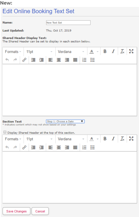Align left in Shared Header editor
Screen dimensions: 139x217
(x=50, y=60)
